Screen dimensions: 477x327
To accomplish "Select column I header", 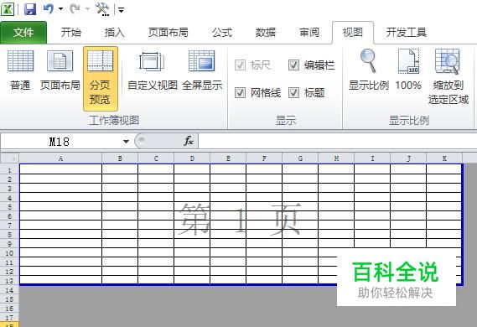I will (x=372, y=158).
